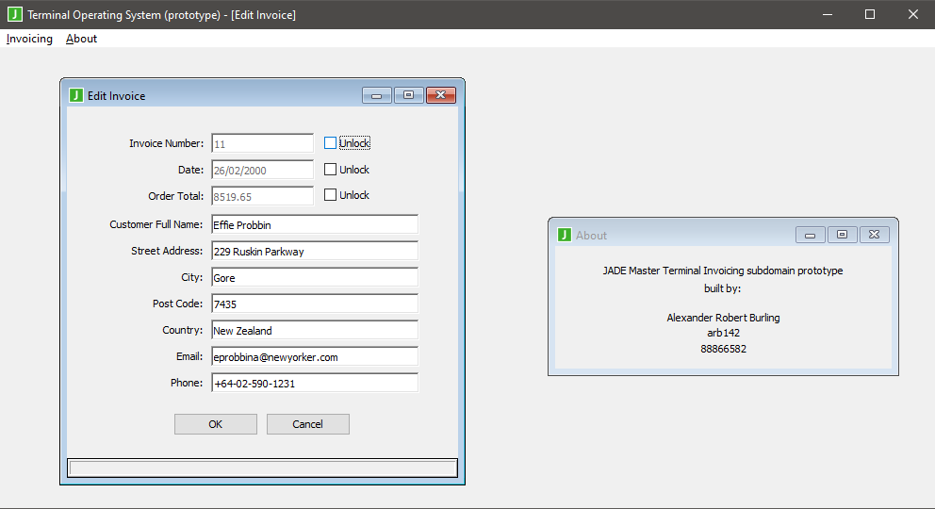Image resolution: width=935 pixels, height=509 pixels.
Task: Click the 'Date:' label
Action: click(x=190, y=170)
